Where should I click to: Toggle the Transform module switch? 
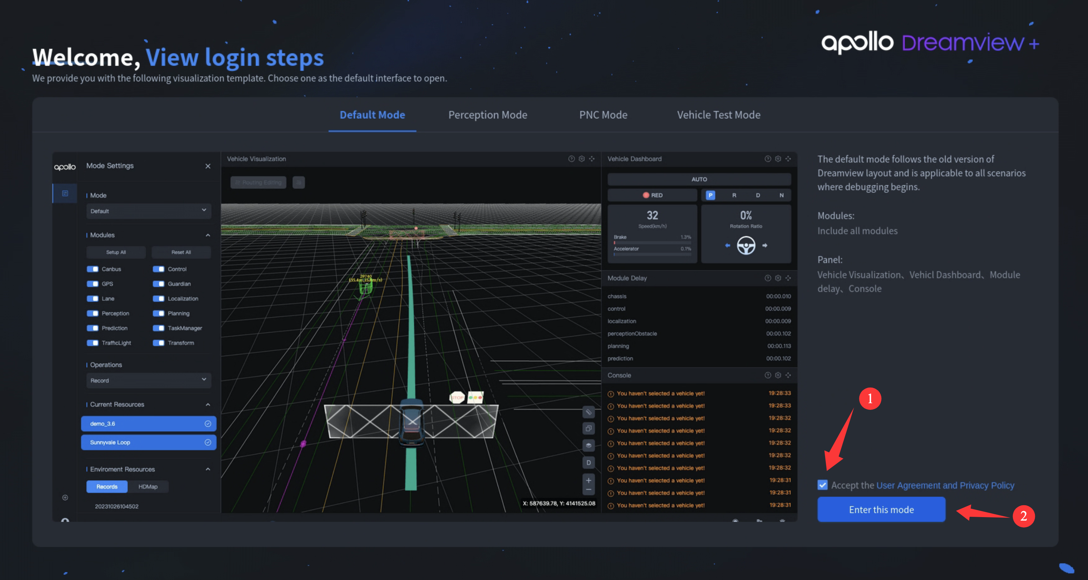[x=159, y=343]
